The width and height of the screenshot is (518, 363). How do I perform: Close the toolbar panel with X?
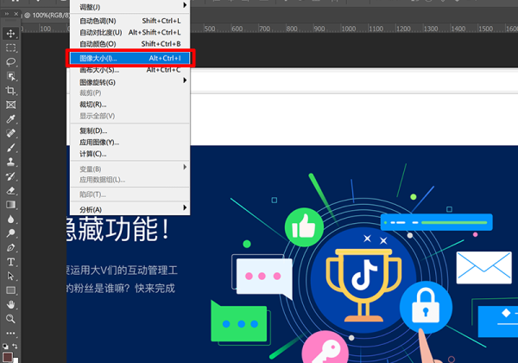pos(16,14)
